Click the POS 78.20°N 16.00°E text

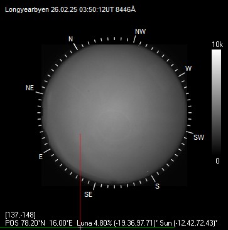[x=39, y=223]
